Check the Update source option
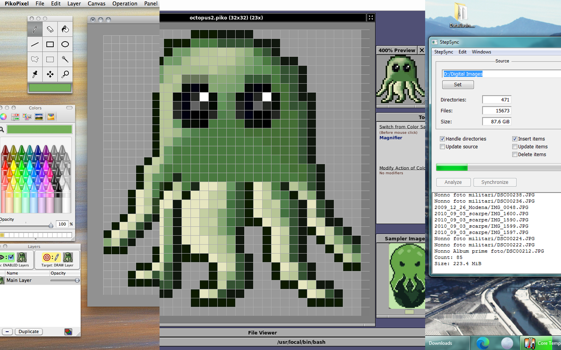 (x=443, y=147)
